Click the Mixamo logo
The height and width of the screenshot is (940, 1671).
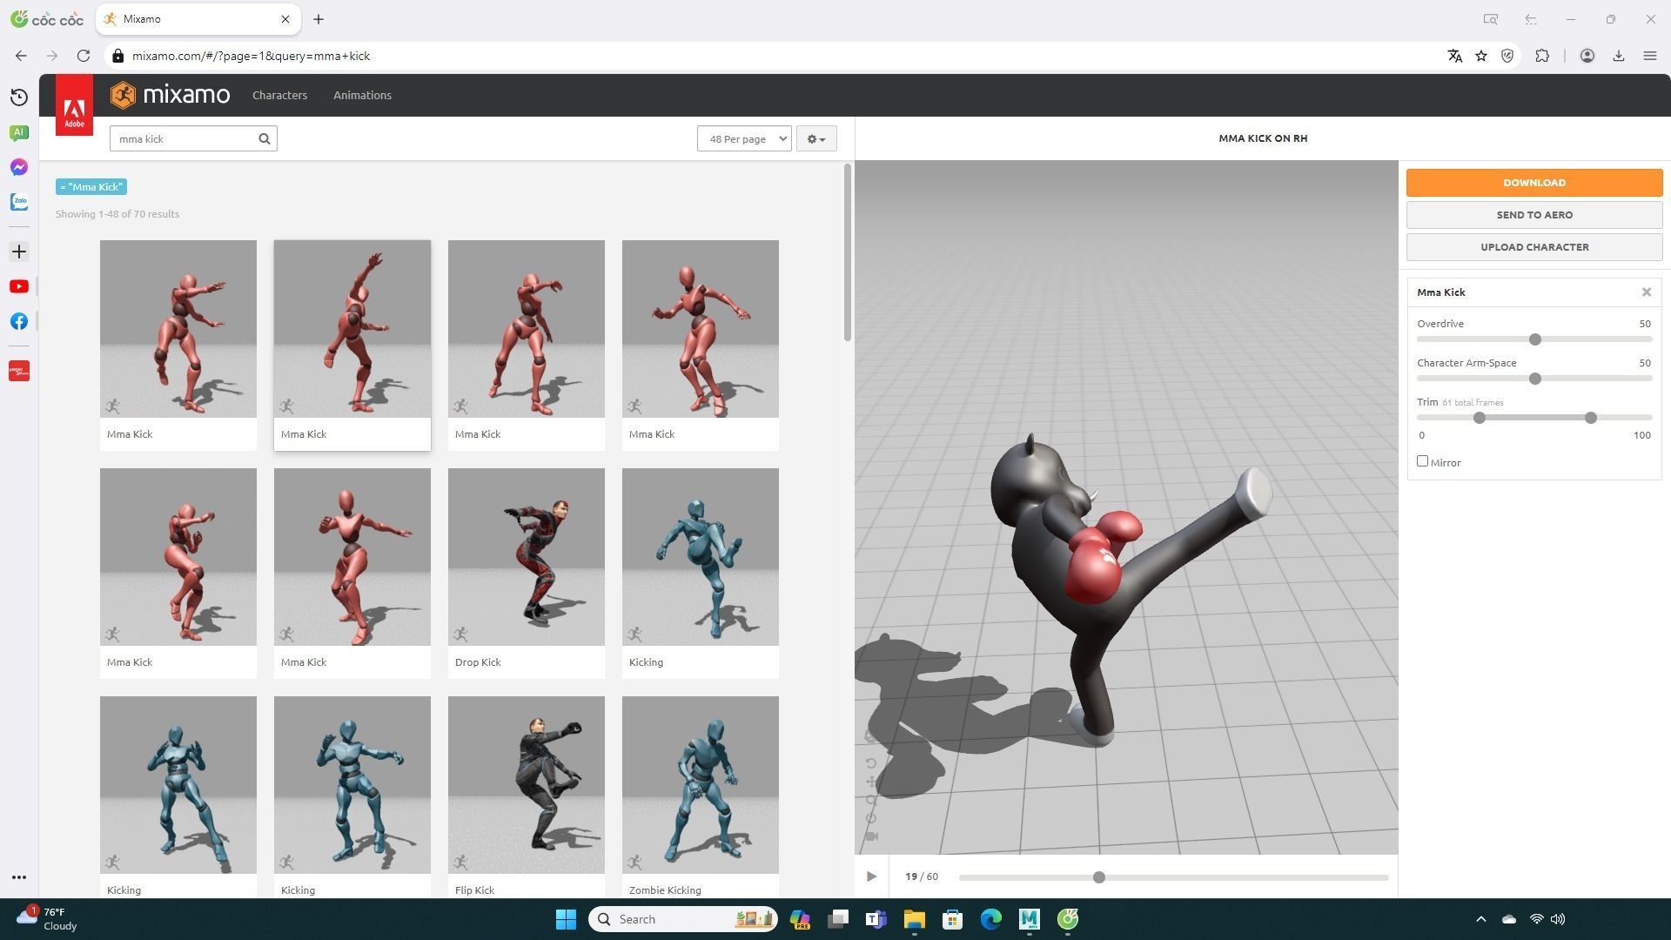click(x=171, y=95)
